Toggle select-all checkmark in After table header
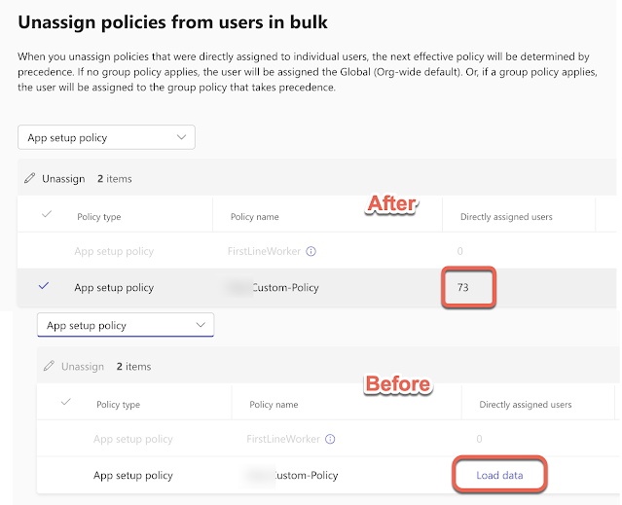 pyautogui.click(x=45, y=216)
